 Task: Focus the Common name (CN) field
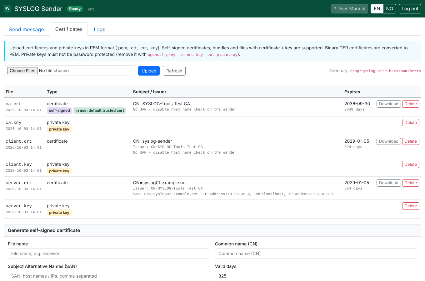click(316, 254)
